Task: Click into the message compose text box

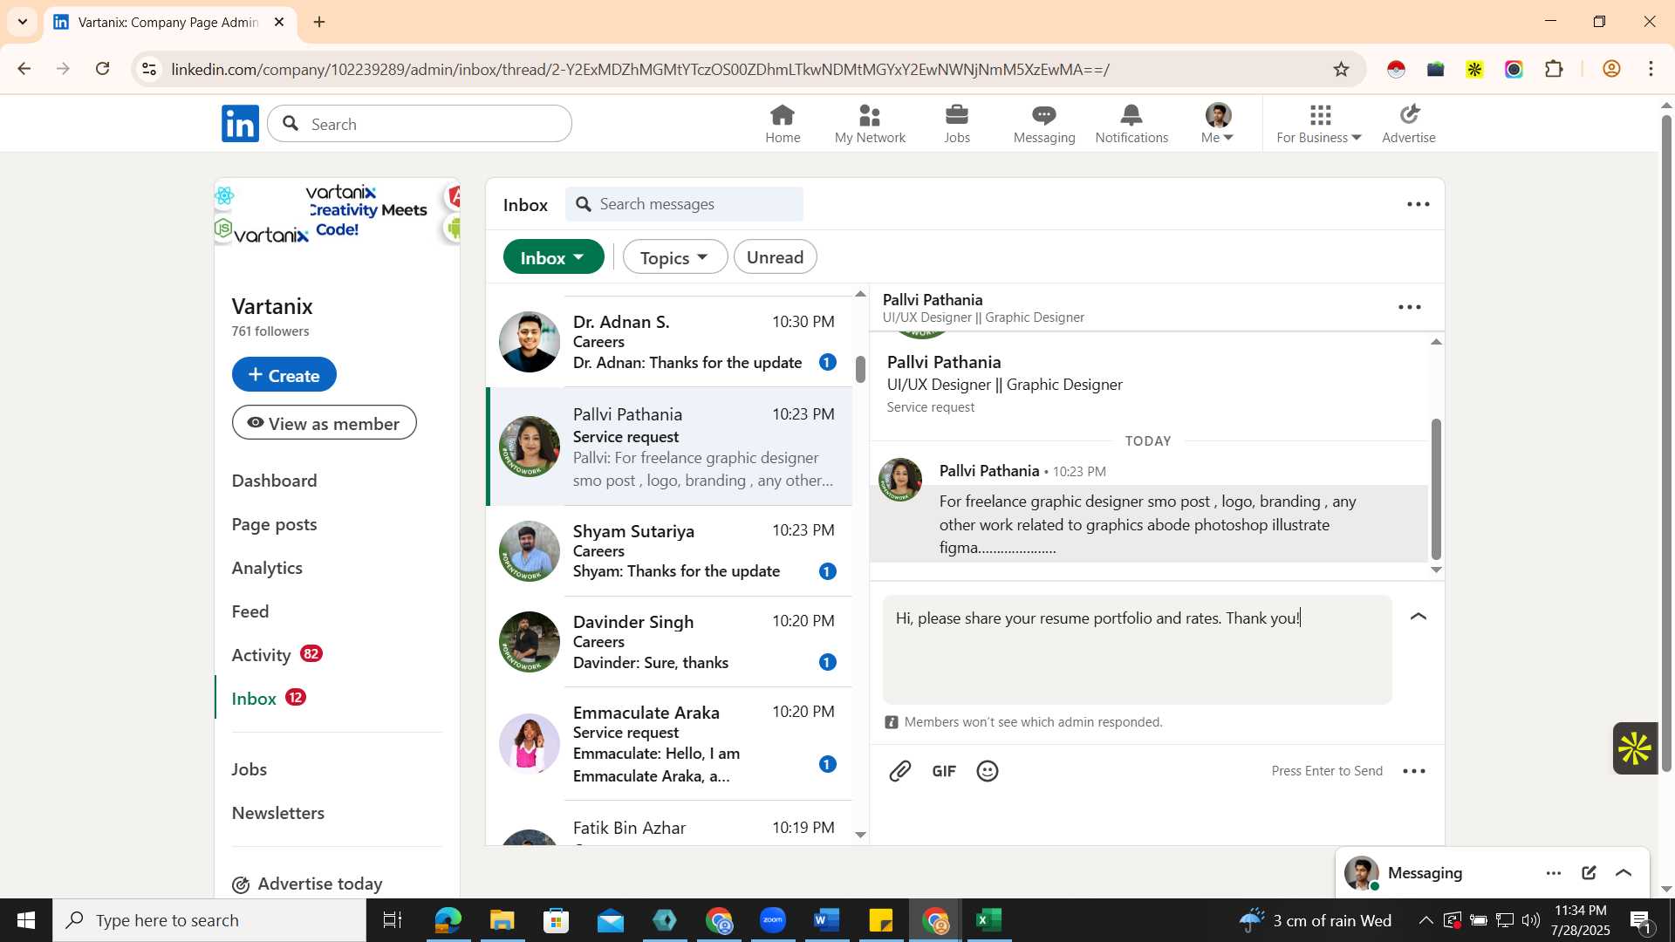Action: pyautogui.click(x=1137, y=650)
